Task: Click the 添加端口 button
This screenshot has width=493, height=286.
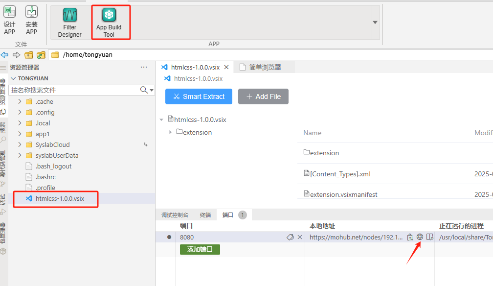Action: click(200, 249)
